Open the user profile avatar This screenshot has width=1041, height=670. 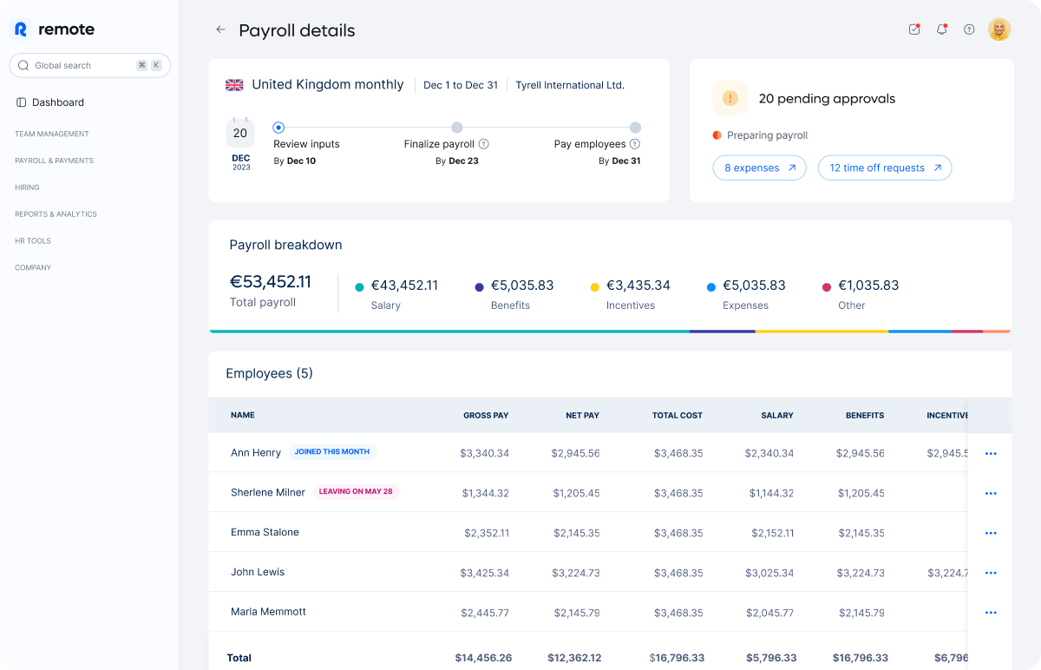pos(999,30)
